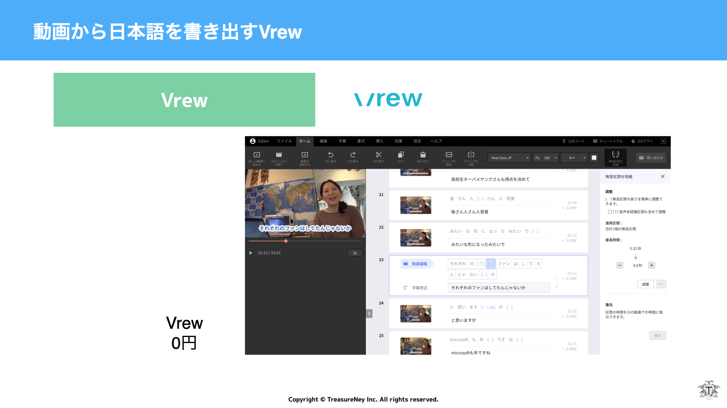This screenshot has height=408, width=727.
Task: Decrease silence length with minus button
Action: (619, 265)
